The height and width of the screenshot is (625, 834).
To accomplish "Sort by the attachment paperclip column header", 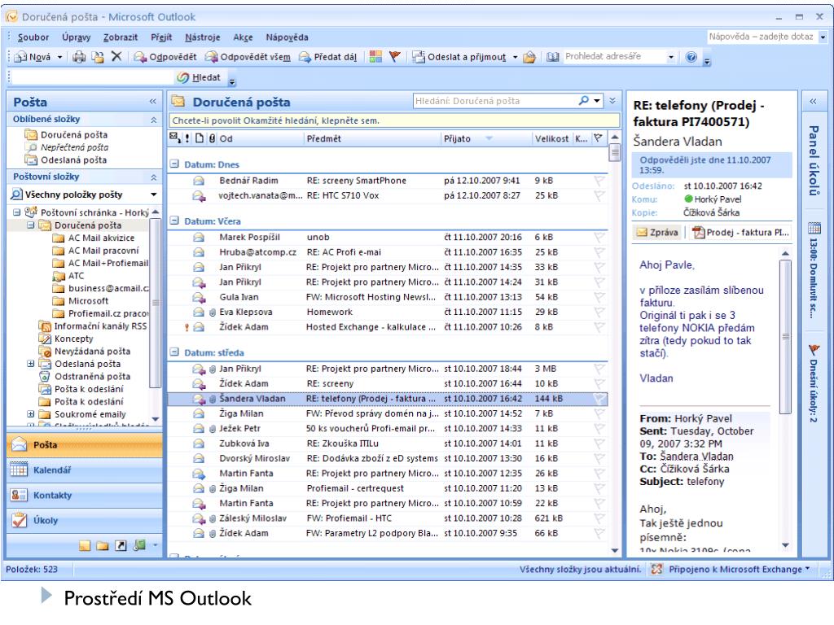I will 212,138.
